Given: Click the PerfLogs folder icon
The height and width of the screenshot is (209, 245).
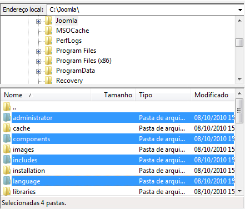Looking at the screenshot, I should coord(49,41).
